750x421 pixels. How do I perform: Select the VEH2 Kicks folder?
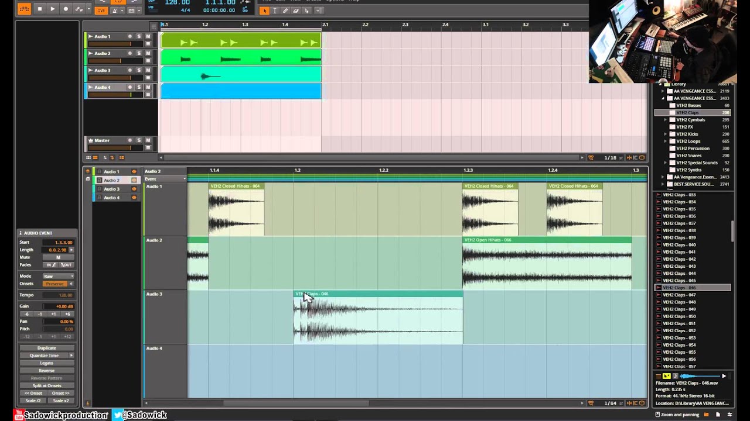click(x=687, y=134)
